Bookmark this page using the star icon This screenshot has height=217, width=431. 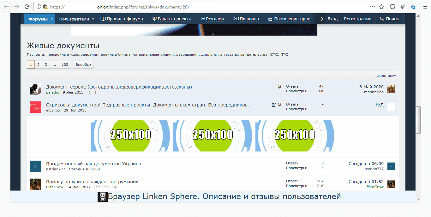(381, 7)
